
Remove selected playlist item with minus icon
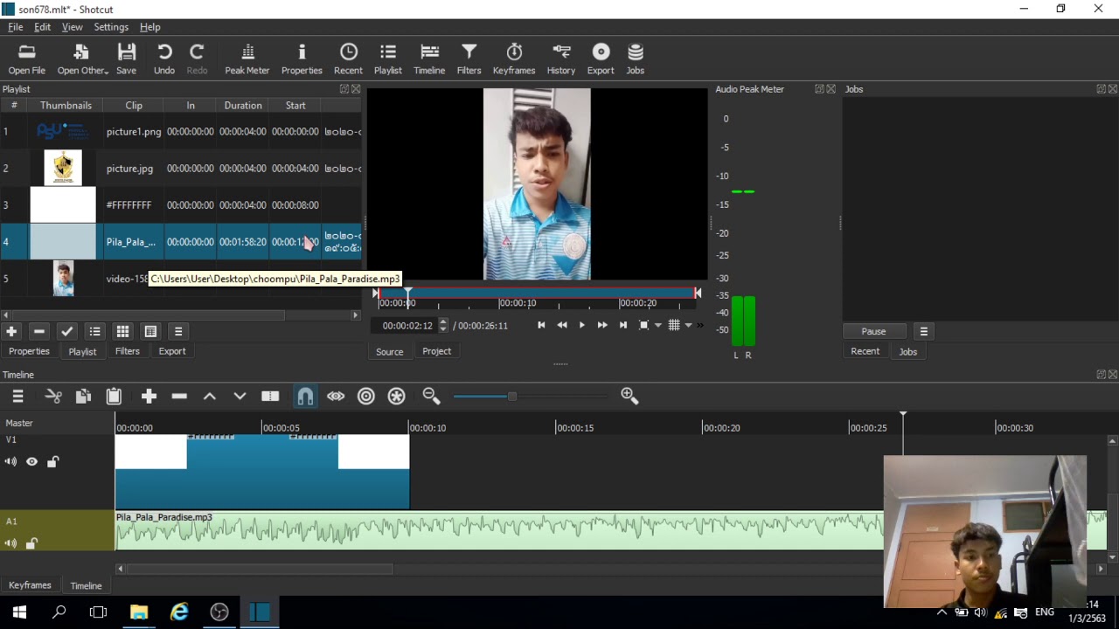[x=39, y=331]
